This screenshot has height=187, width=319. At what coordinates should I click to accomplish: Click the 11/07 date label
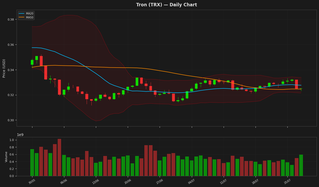[223, 181]
